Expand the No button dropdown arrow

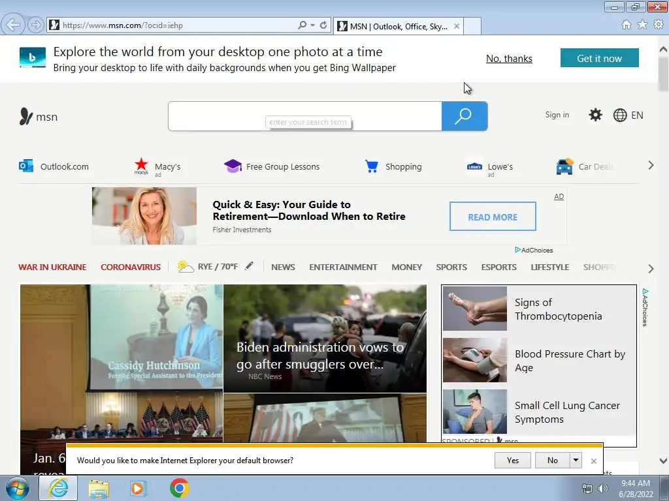pyautogui.click(x=576, y=460)
